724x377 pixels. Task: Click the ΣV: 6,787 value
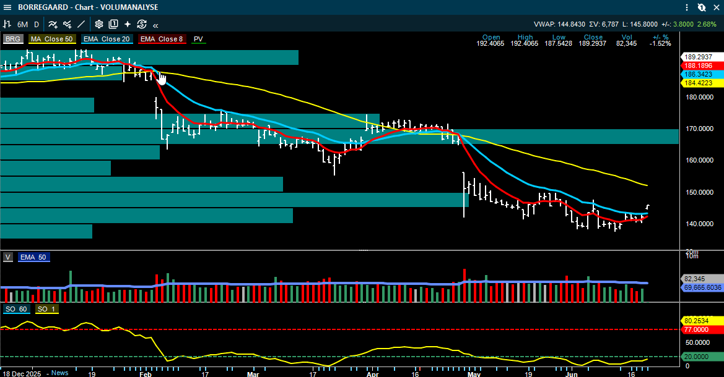(x=604, y=25)
